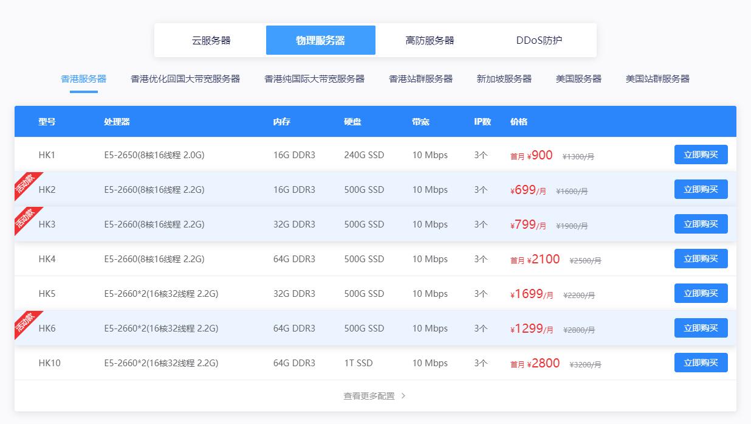The height and width of the screenshot is (424, 751).
Task: Buy the HK2 server at ¥699
Action: click(x=701, y=189)
